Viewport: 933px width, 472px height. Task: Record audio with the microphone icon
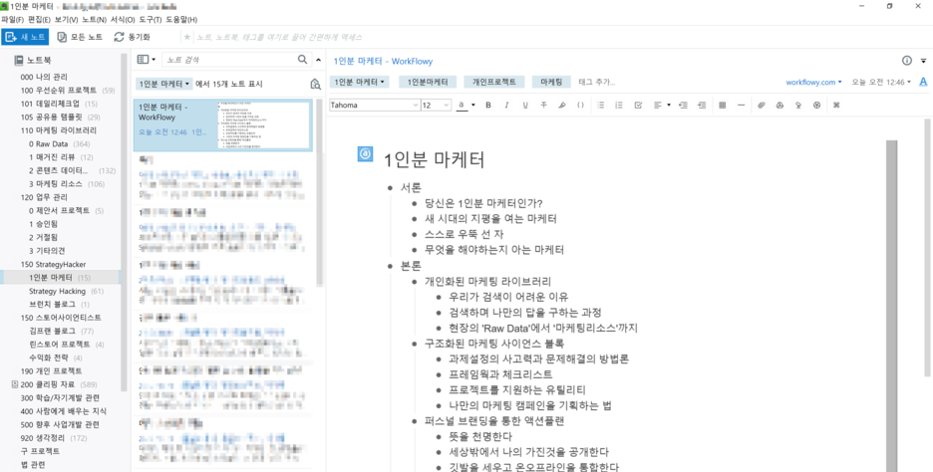coord(797,106)
